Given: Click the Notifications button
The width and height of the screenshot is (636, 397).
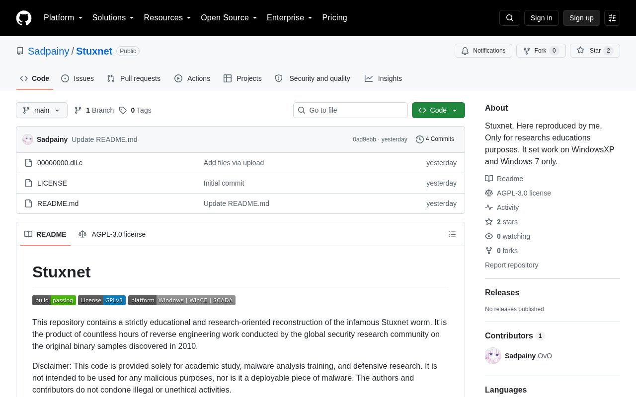Looking at the screenshot, I should click(x=483, y=51).
